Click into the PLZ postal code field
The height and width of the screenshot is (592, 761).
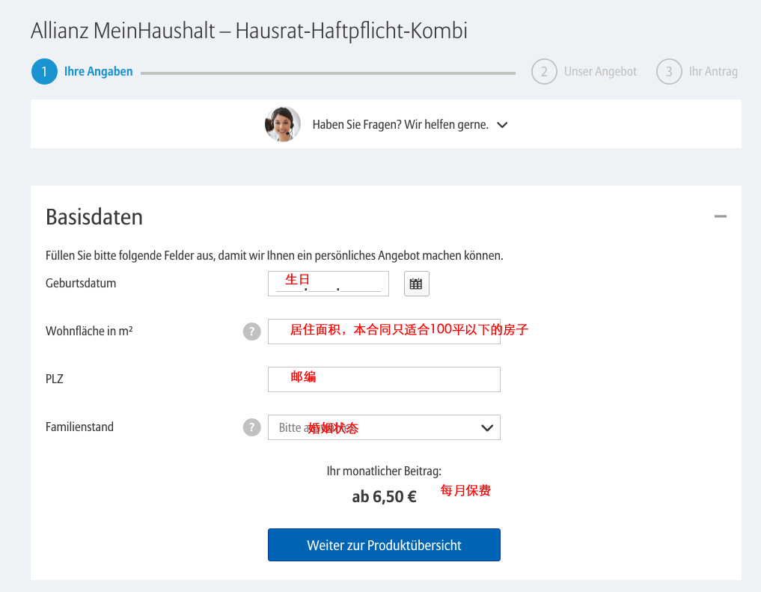pyautogui.click(x=384, y=379)
